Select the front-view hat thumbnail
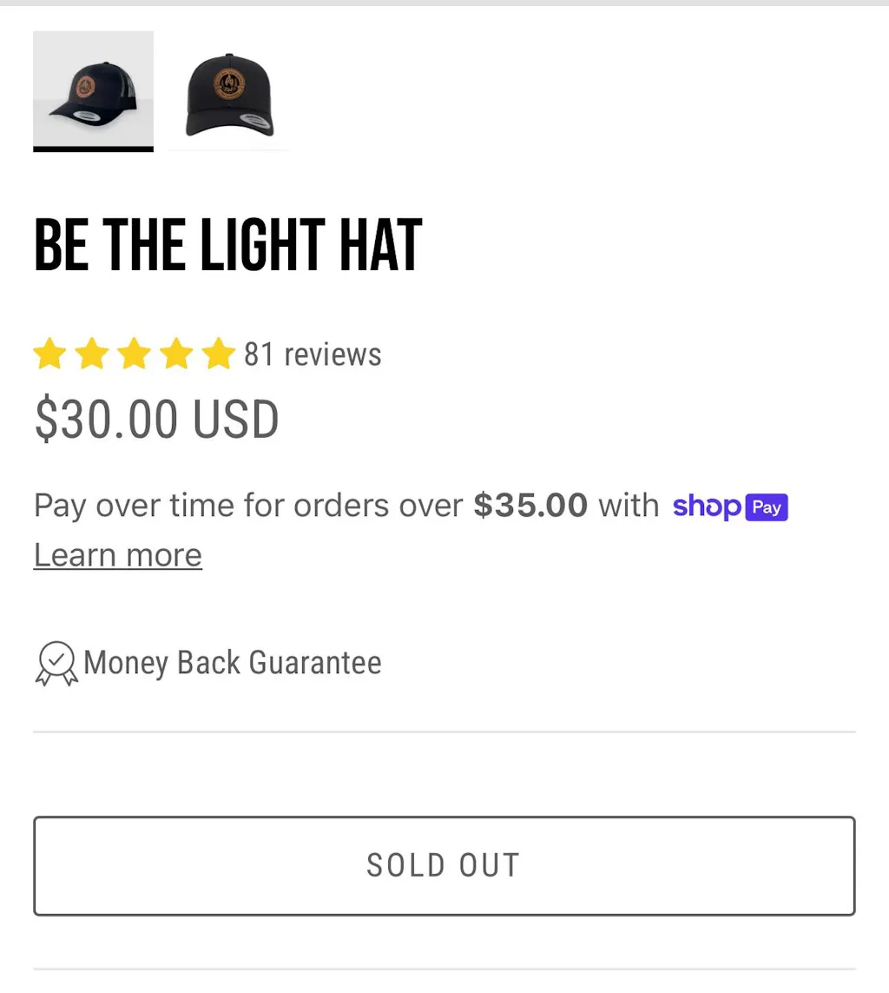The image size is (889, 993). coord(229,94)
